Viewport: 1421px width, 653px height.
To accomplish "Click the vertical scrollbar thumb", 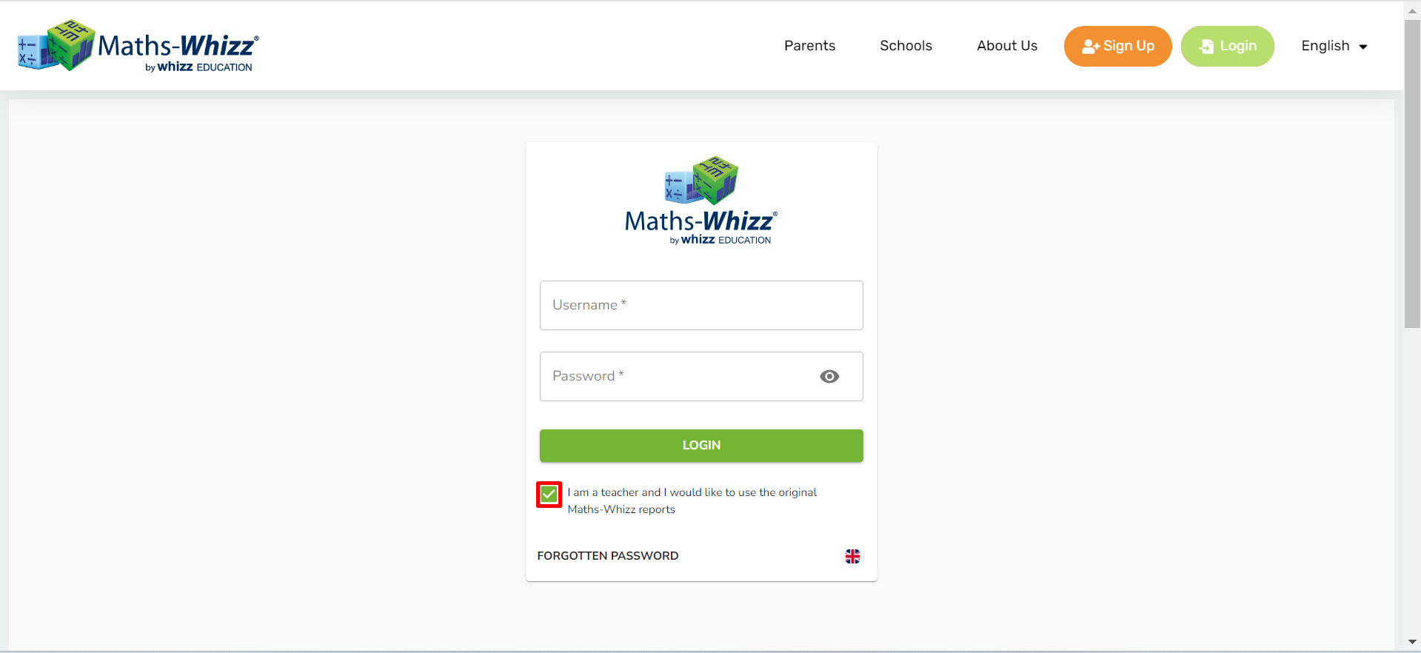I will [1412, 174].
